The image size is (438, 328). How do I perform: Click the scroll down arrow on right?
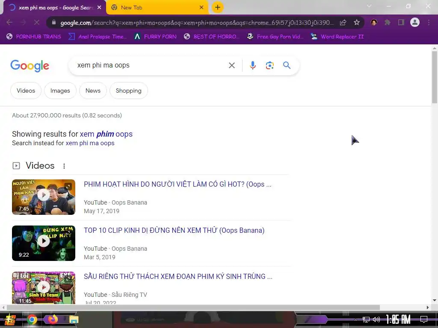435,300
